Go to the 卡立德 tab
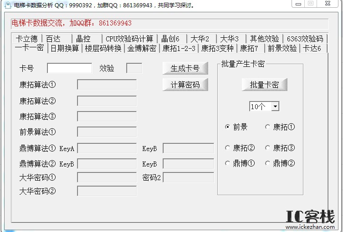This screenshot has width=343, height=232. tap(26, 39)
